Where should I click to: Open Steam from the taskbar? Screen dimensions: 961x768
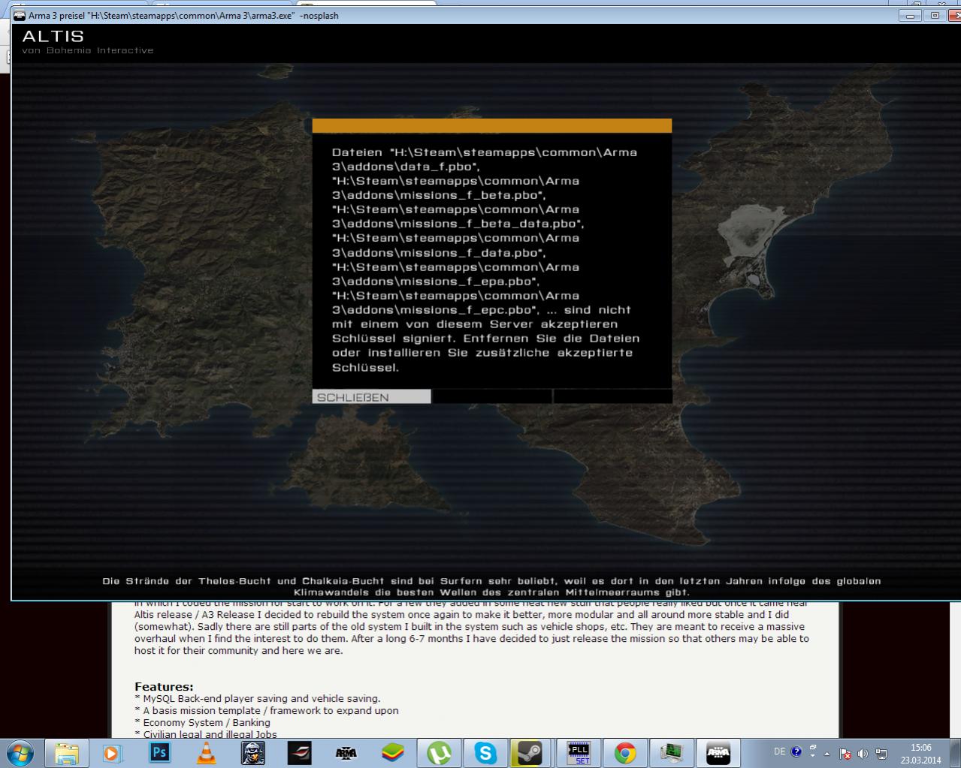click(531, 752)
